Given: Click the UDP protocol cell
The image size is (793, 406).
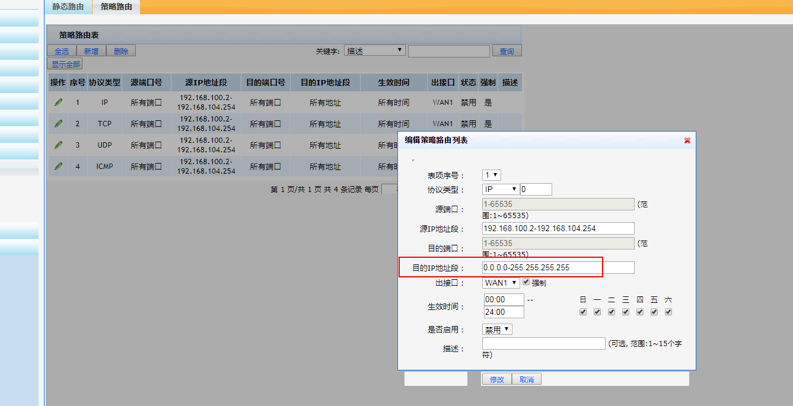Looking at the screenshot, I should [104, 145].
